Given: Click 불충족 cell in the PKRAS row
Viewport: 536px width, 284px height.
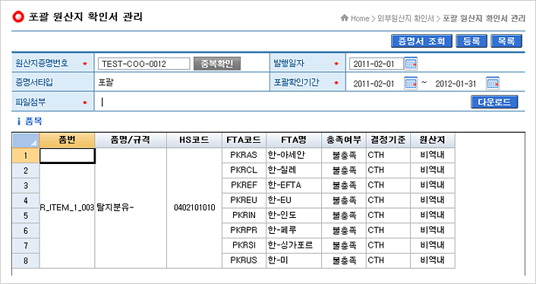Looking at the screenshot, I should click(344, 156).
